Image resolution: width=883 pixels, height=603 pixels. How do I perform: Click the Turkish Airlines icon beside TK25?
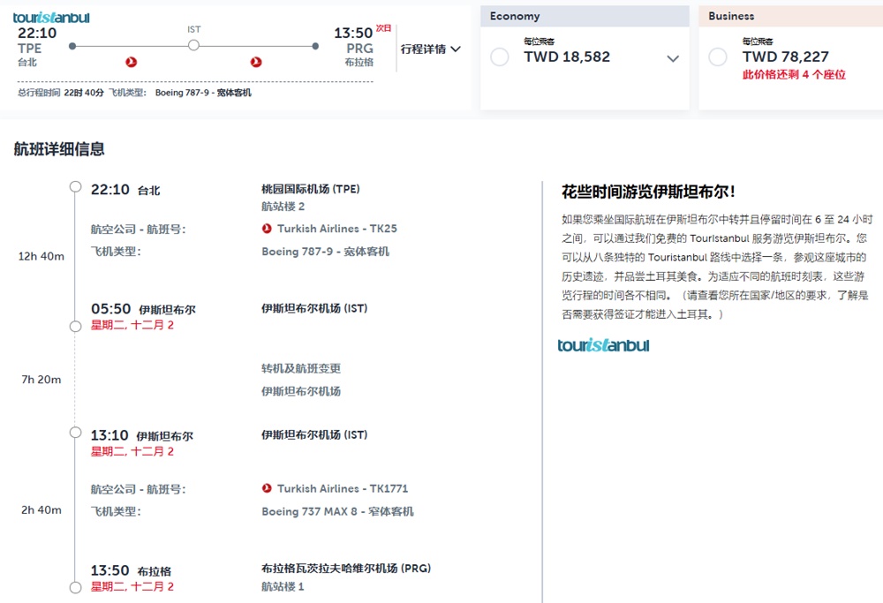(267, 229)
